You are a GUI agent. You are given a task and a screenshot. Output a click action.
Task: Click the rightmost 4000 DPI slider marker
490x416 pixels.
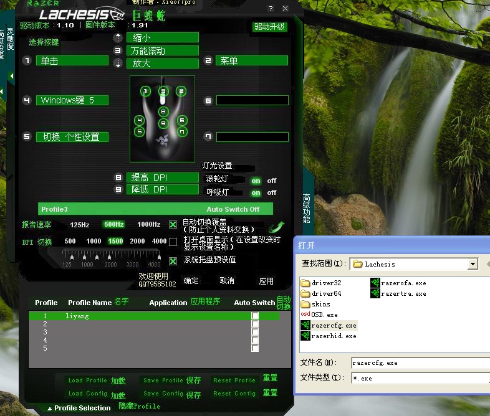click(x=159, y=257)
